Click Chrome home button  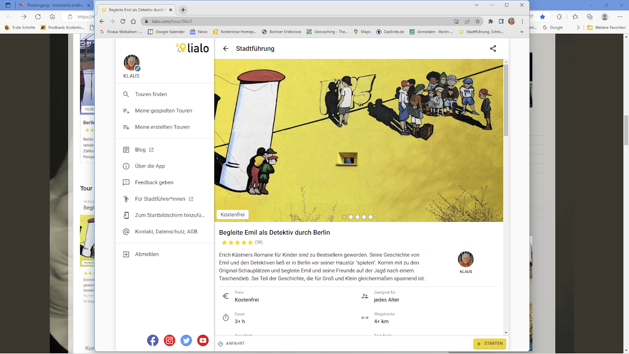(133, 21)
